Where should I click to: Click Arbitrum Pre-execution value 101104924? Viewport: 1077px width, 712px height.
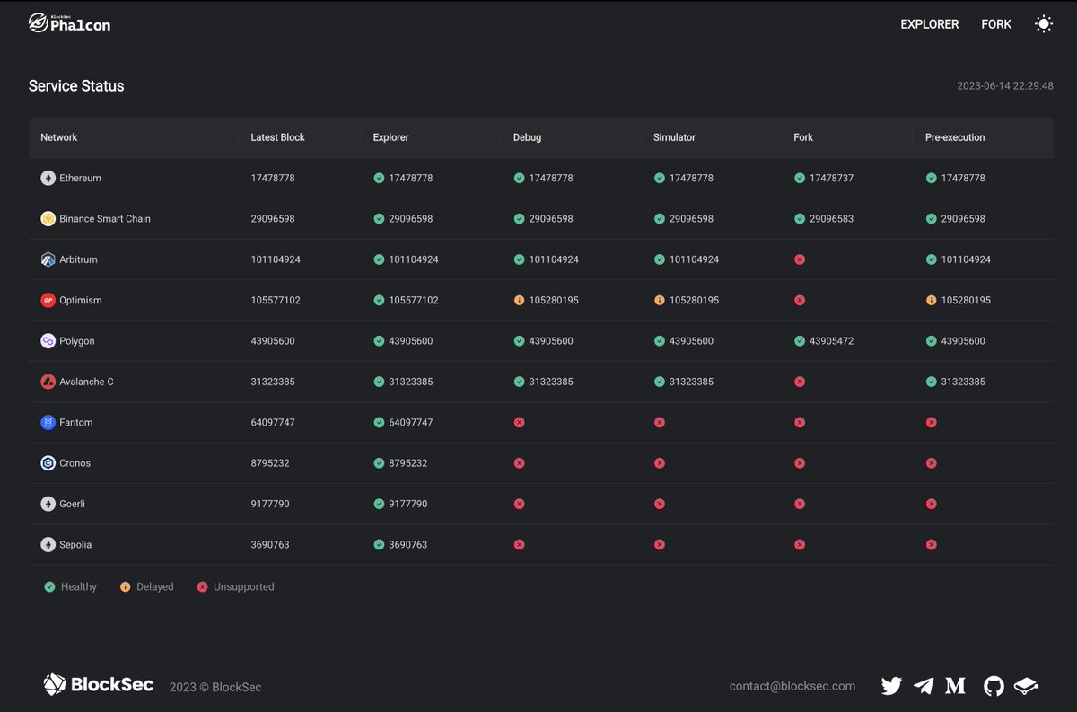[x=966, y=259]
